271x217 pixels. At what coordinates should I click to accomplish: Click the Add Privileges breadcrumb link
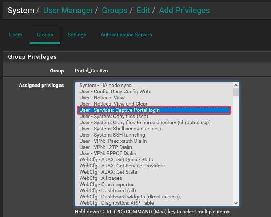[184, 10]
